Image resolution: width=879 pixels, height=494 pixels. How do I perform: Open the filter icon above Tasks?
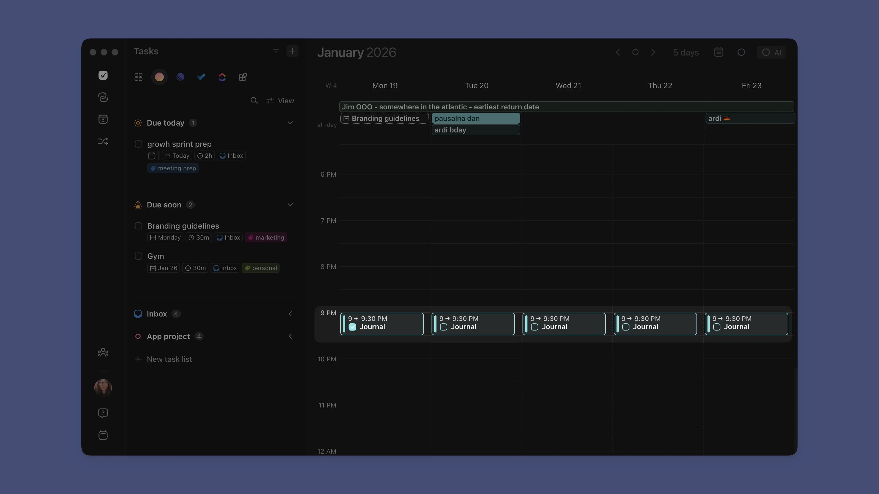(275, 51)
